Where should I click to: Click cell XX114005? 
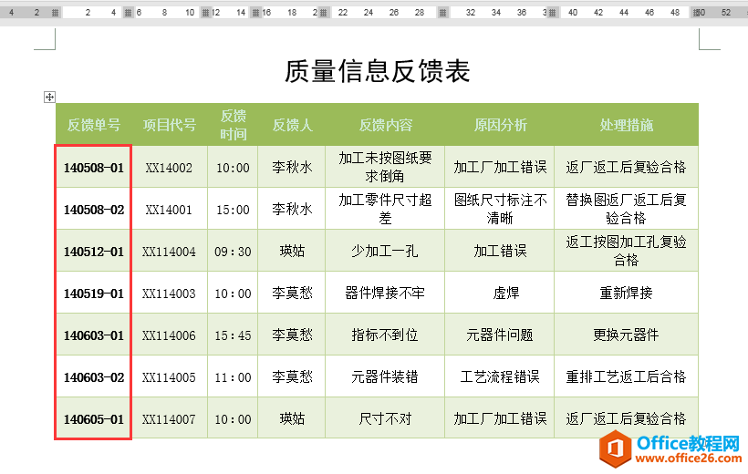[169, 377]
